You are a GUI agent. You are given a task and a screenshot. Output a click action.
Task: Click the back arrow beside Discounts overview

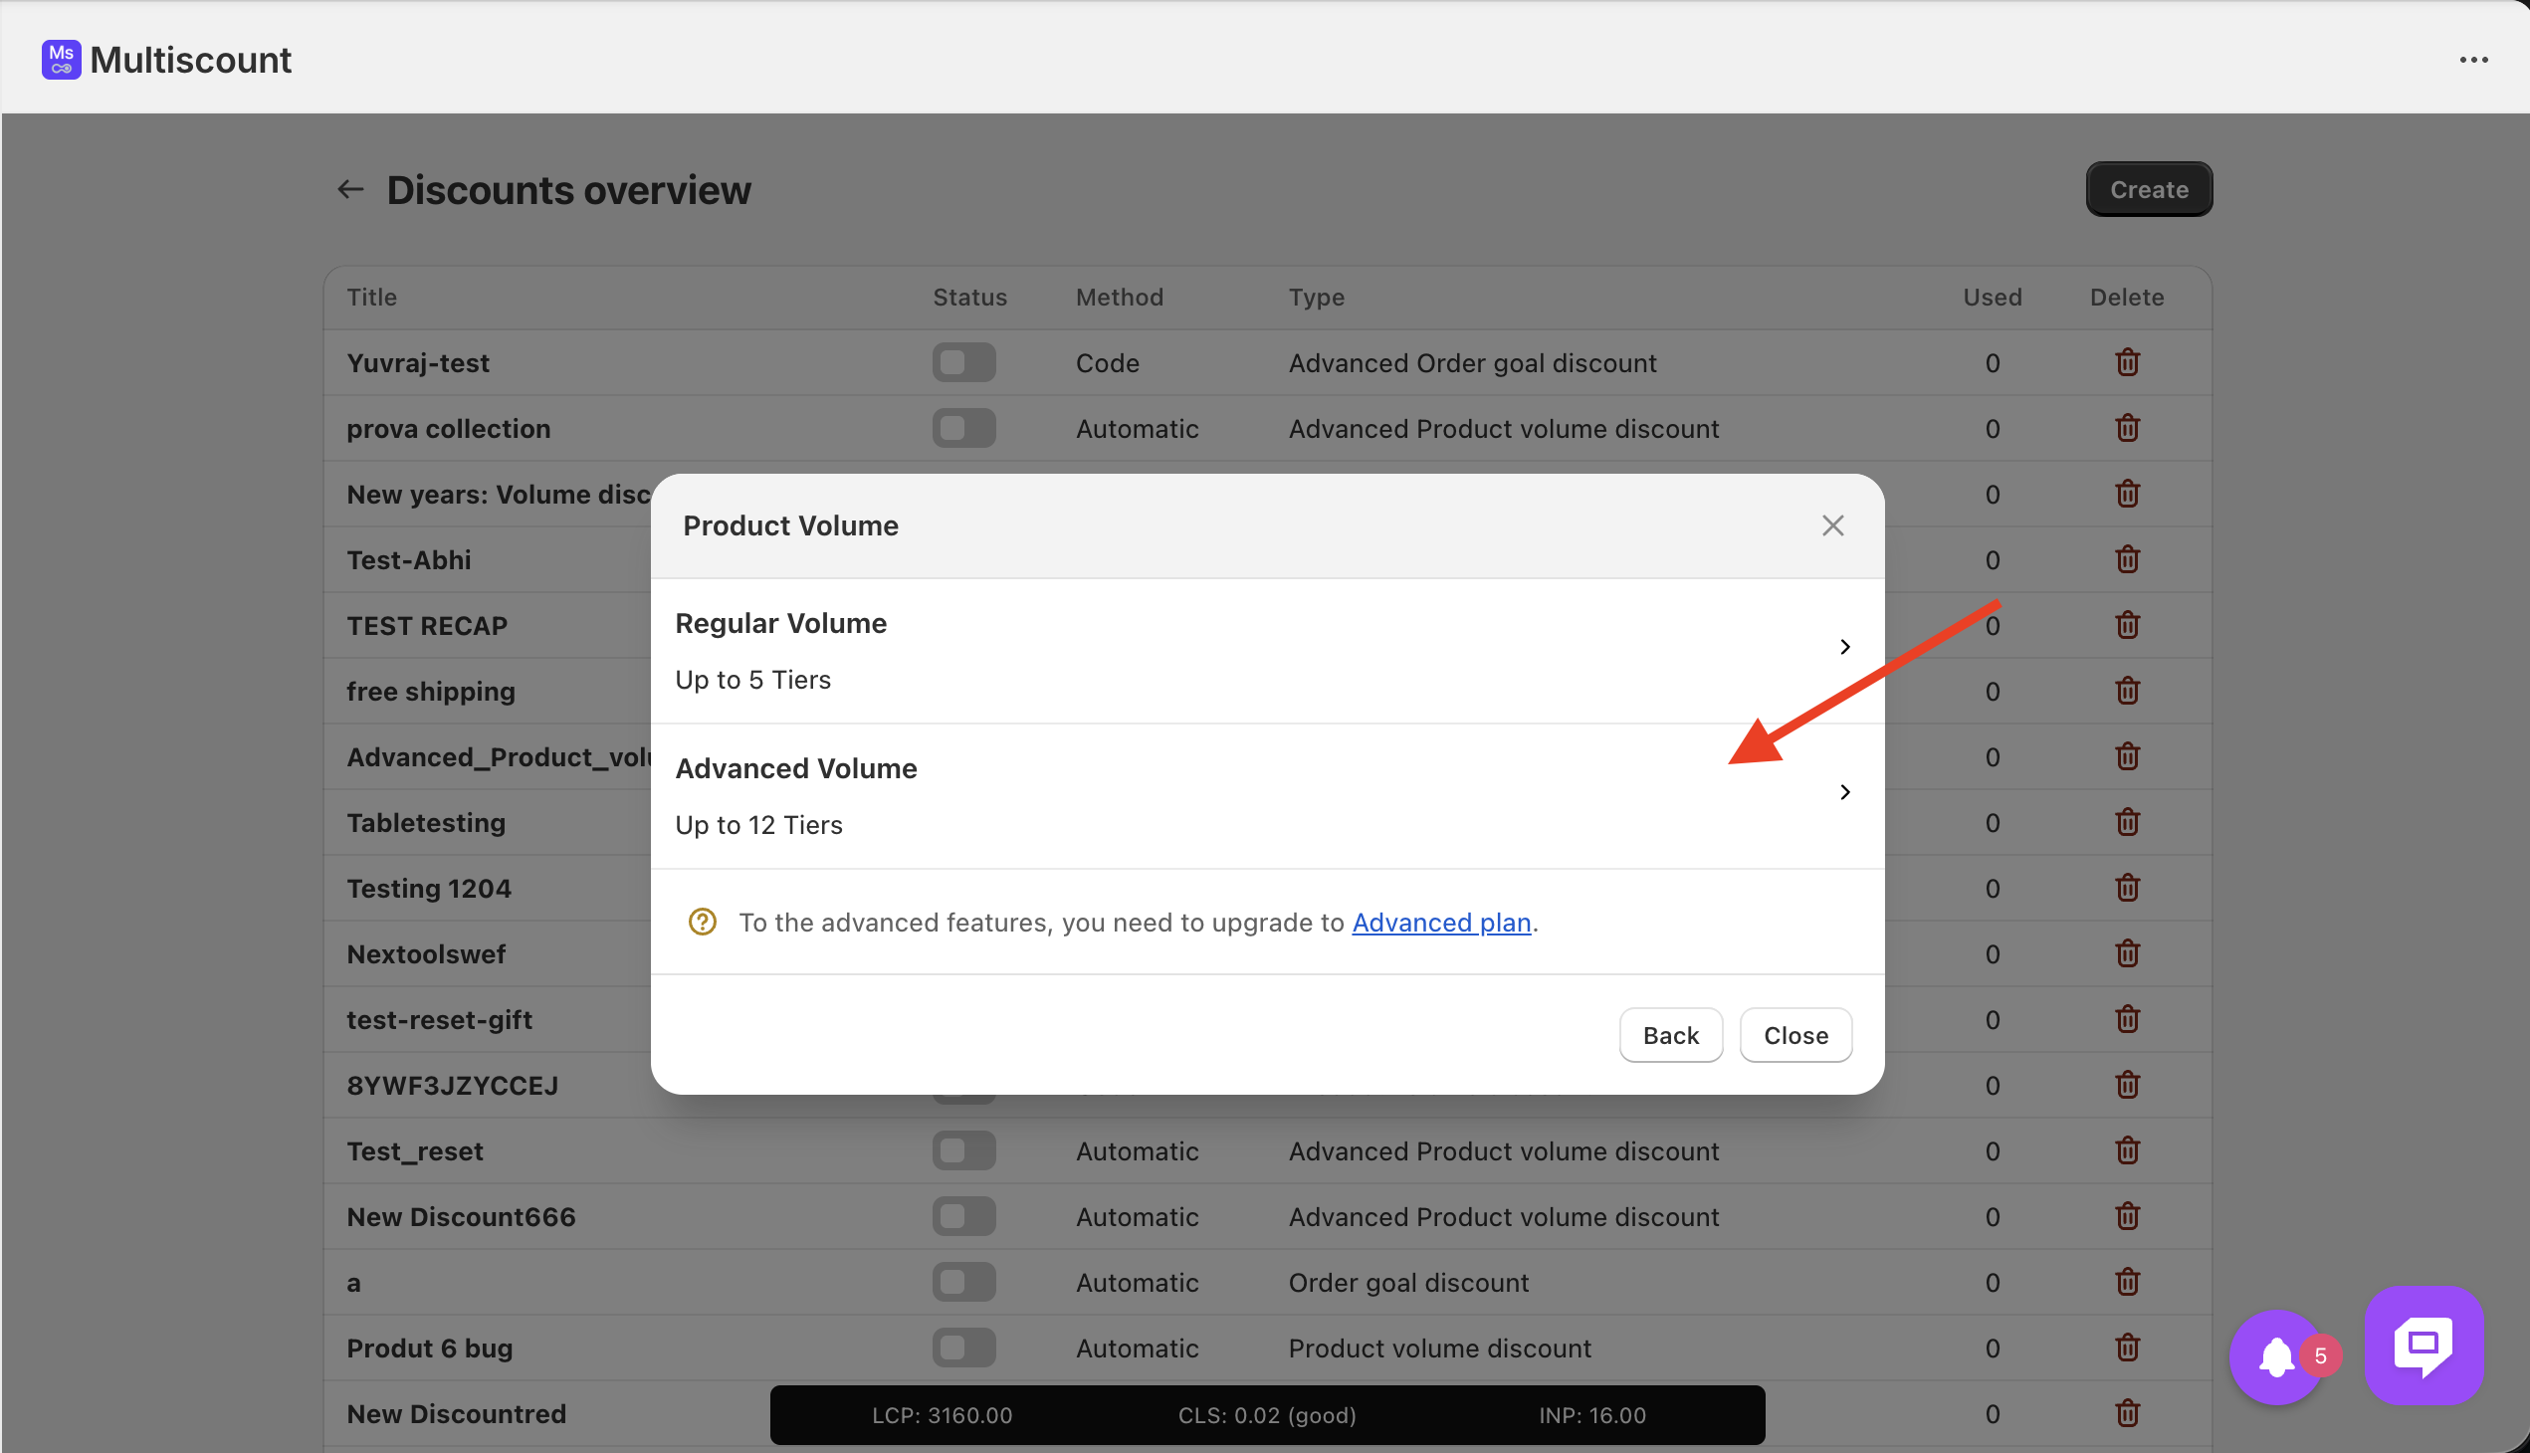(x=350, y=190)
